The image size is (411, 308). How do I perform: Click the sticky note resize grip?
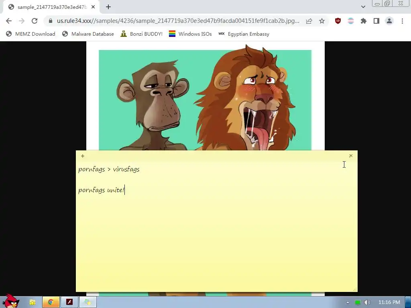[x=355, y=290]
